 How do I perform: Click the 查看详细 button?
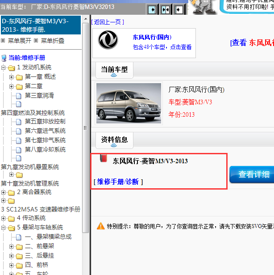[x=252, y=174]
